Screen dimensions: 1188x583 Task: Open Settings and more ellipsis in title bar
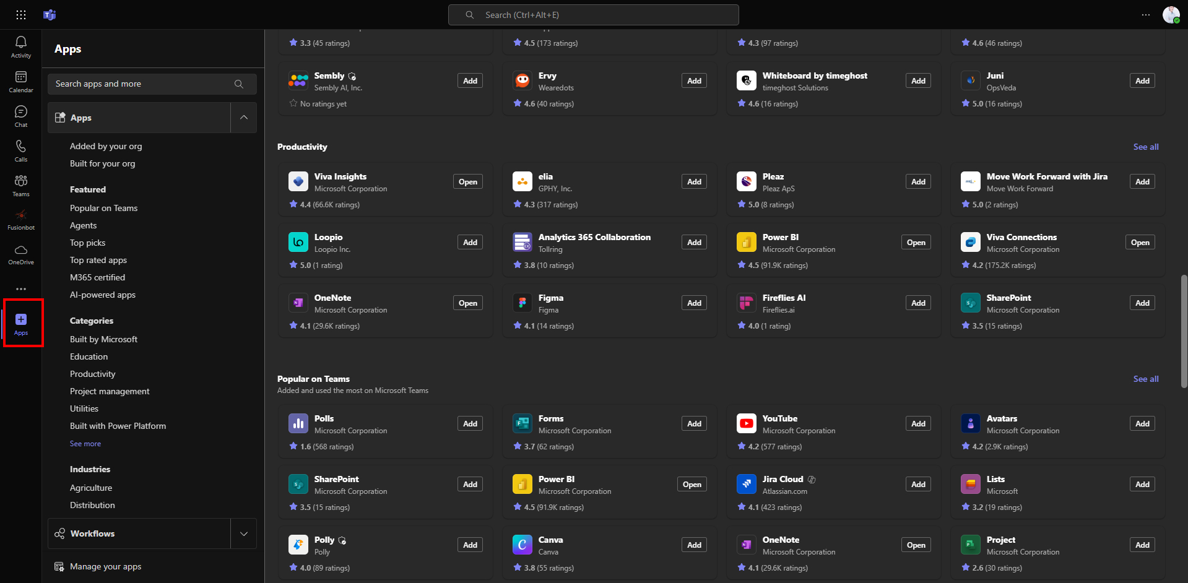pyautogui.click(x=1146, y=15)
